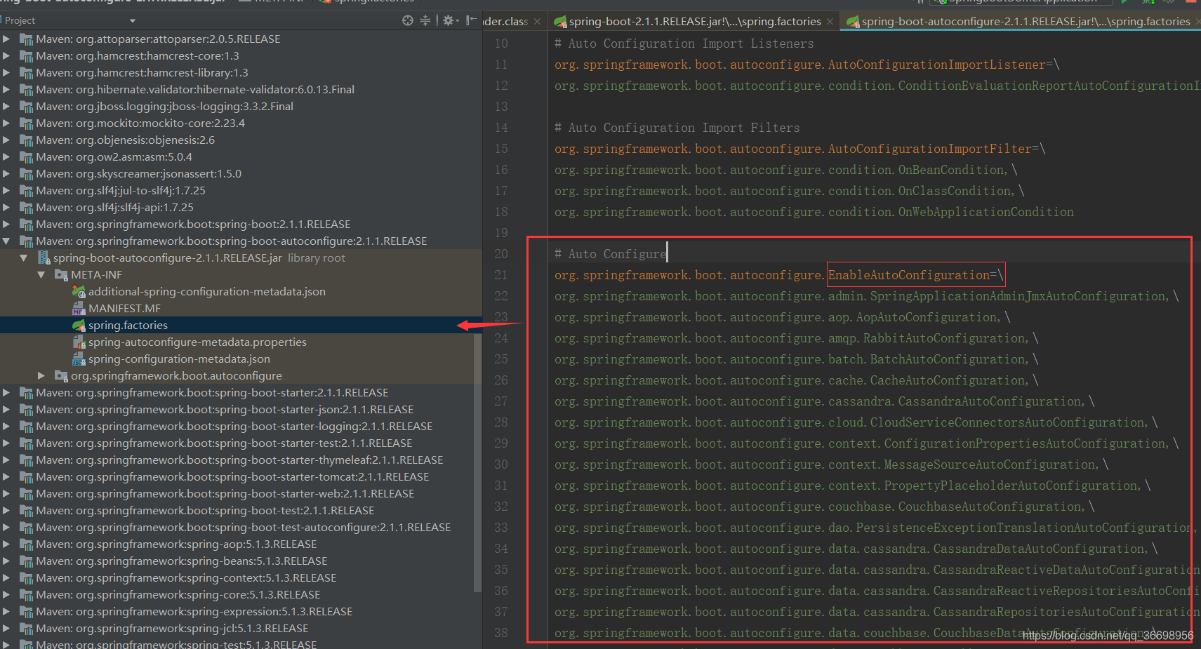1201x649 pixels.
Task: Open spring-autoconfigure-metadata.properties file
Action: click(197, 342)
